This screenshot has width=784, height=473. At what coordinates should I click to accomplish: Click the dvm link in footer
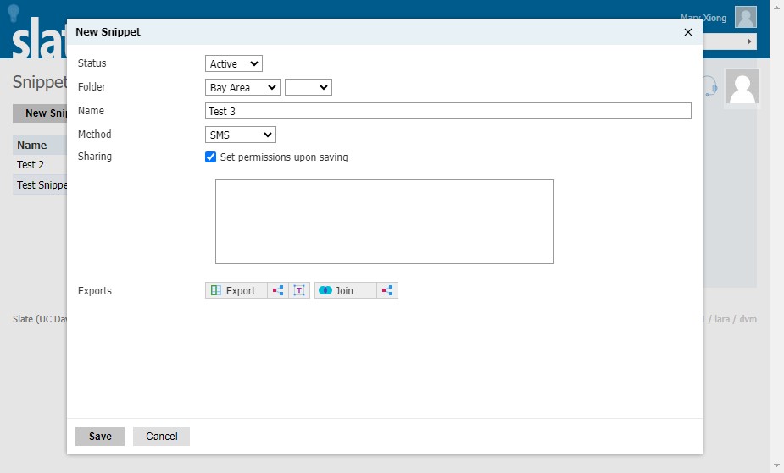[x=748, y=319]
